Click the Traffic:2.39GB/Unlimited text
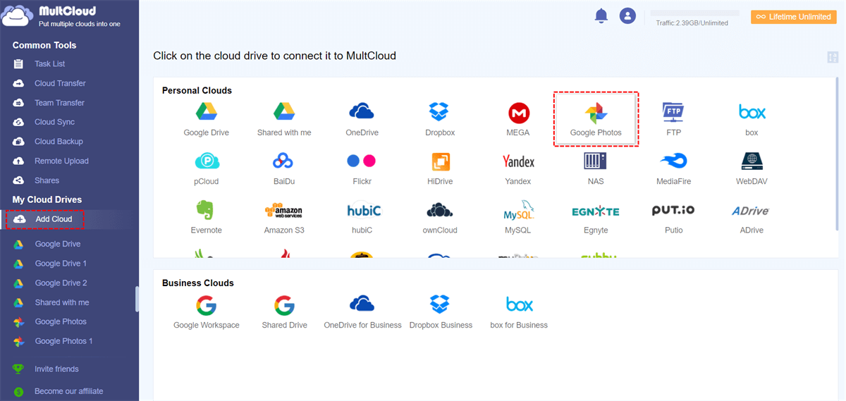 [692, 23]
